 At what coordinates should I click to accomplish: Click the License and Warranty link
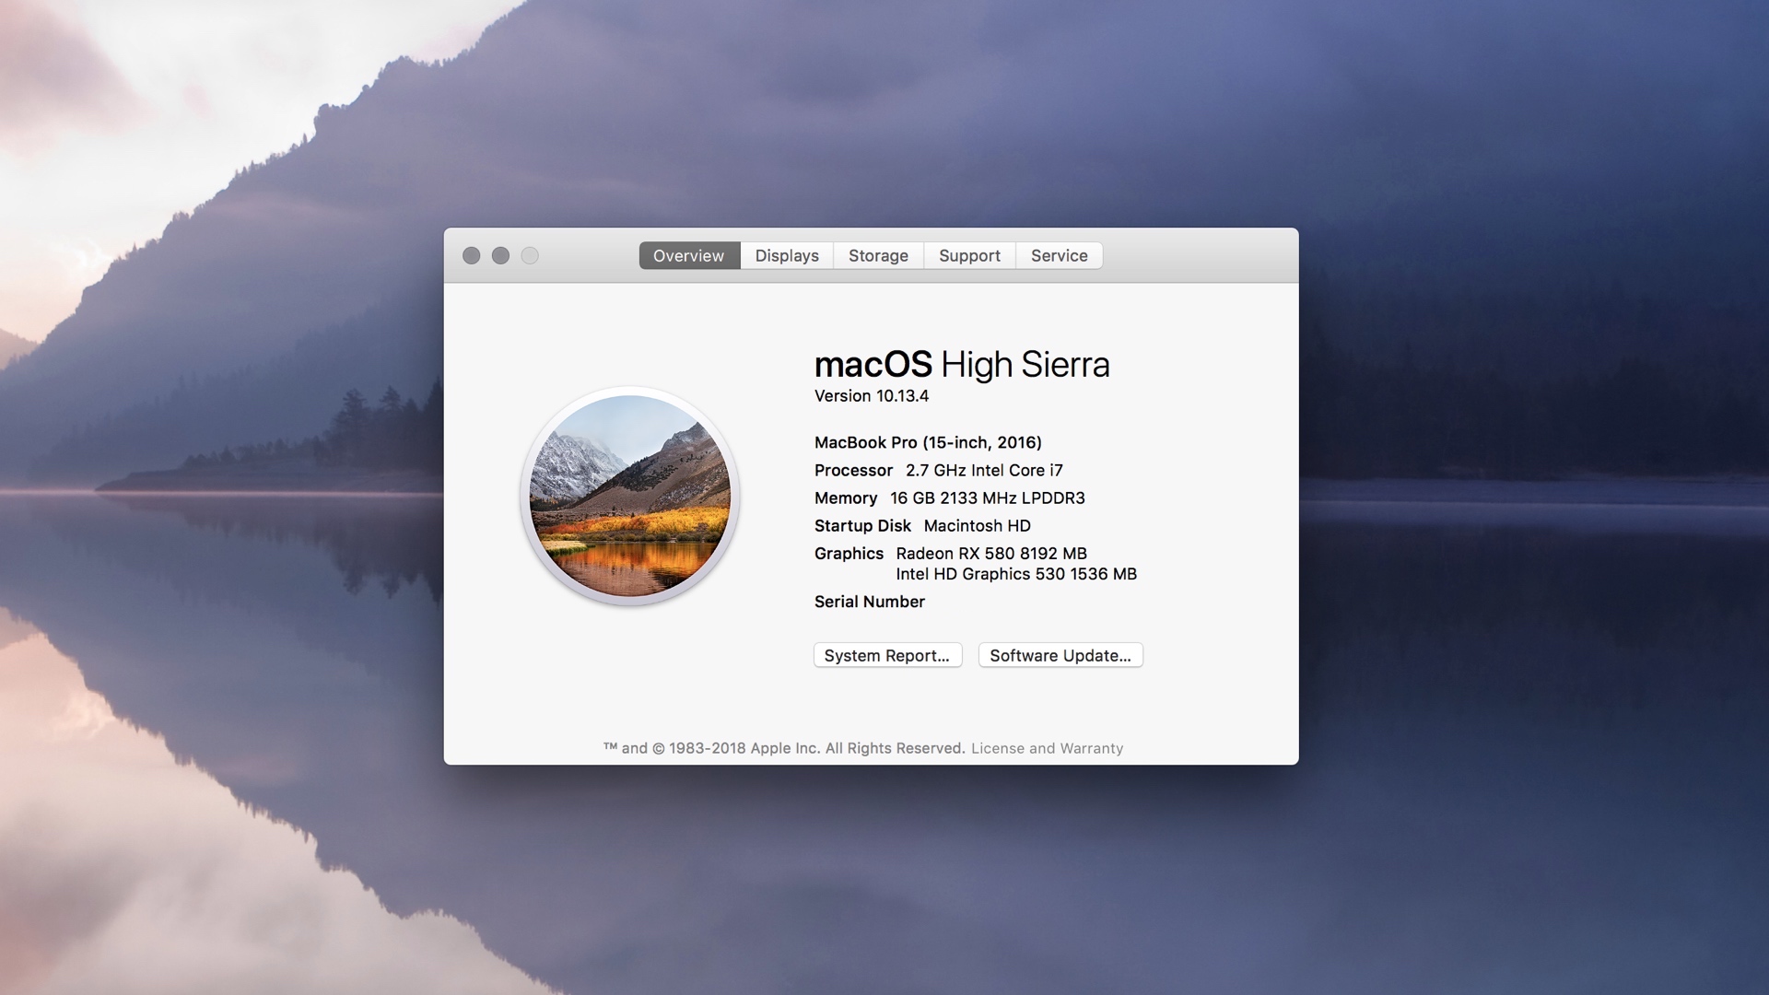point(1048,747)
